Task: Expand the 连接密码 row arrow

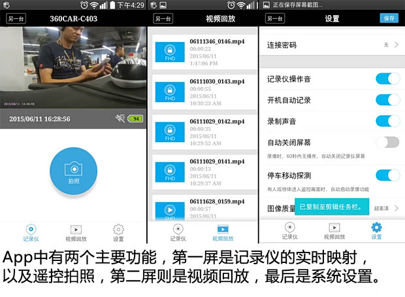Action: 396,44
